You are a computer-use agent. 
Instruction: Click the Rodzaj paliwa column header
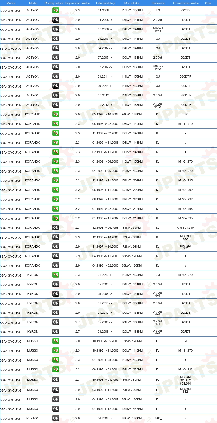[x=54, y=3]
